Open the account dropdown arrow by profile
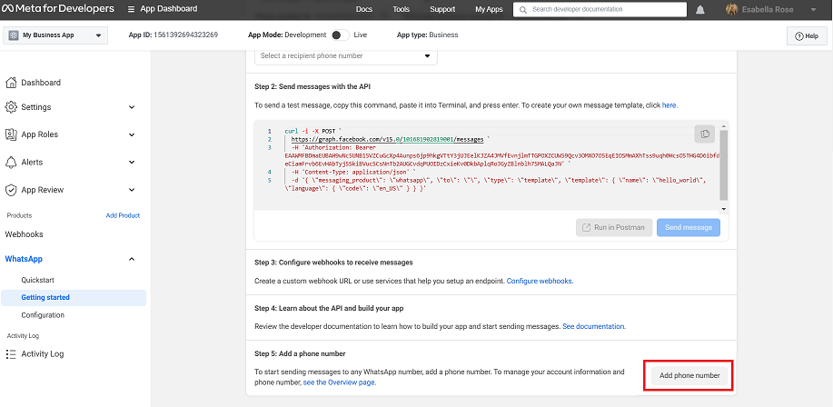The image size is (833, 407). pyautogui.click(x=813, y=10)
